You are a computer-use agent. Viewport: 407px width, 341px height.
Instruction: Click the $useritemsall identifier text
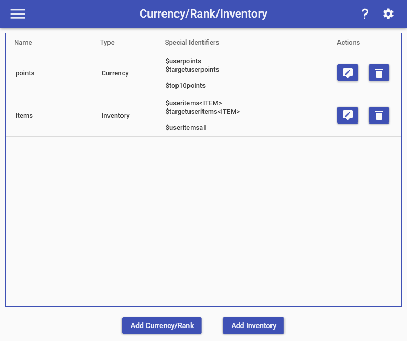tap(186, 128)
